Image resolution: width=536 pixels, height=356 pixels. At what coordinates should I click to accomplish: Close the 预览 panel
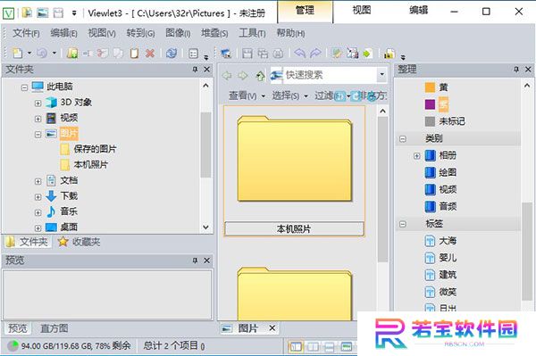[x=207, y=261]
